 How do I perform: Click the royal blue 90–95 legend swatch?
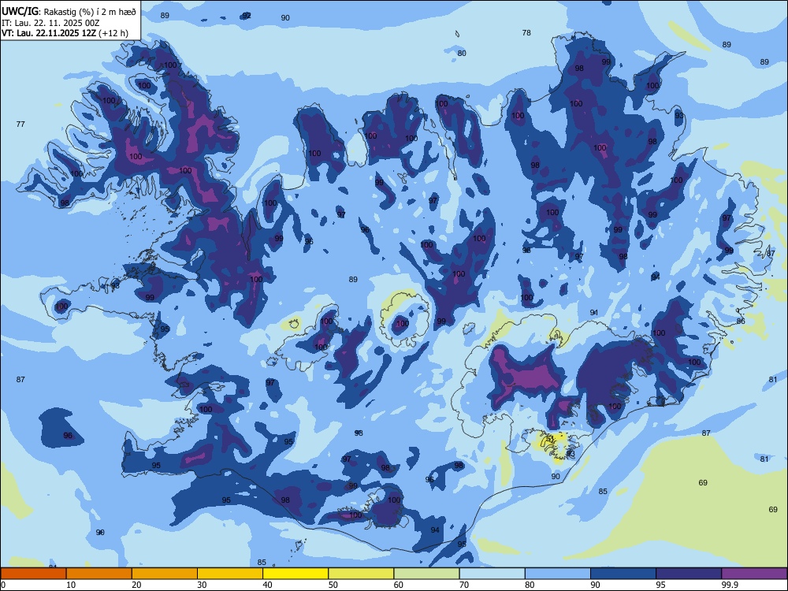click(623, 574)
